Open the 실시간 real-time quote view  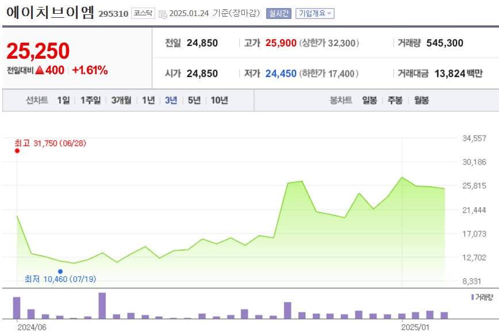[x=278, y=13]
